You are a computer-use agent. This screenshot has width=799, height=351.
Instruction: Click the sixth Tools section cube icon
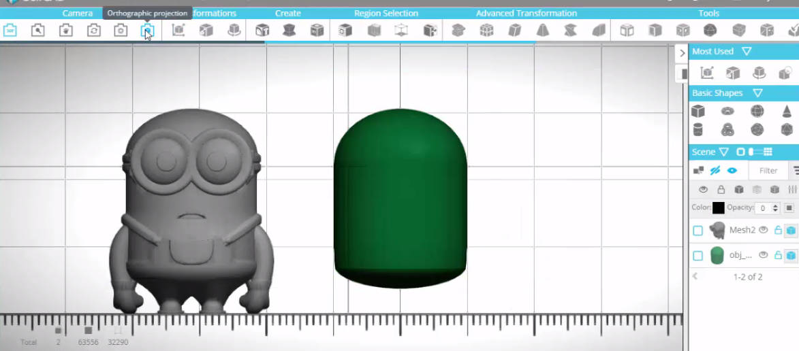[x=767, y=31]
